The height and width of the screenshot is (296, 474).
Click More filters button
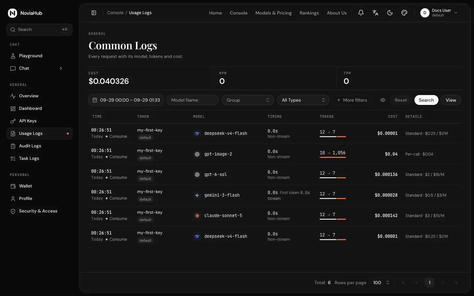[352, 100]
